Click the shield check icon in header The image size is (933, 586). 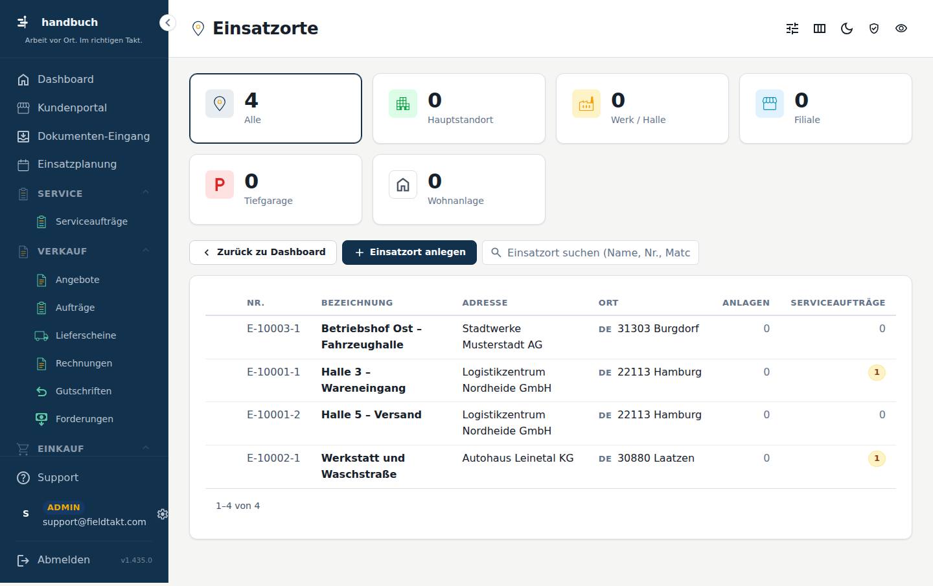[874, 28]
